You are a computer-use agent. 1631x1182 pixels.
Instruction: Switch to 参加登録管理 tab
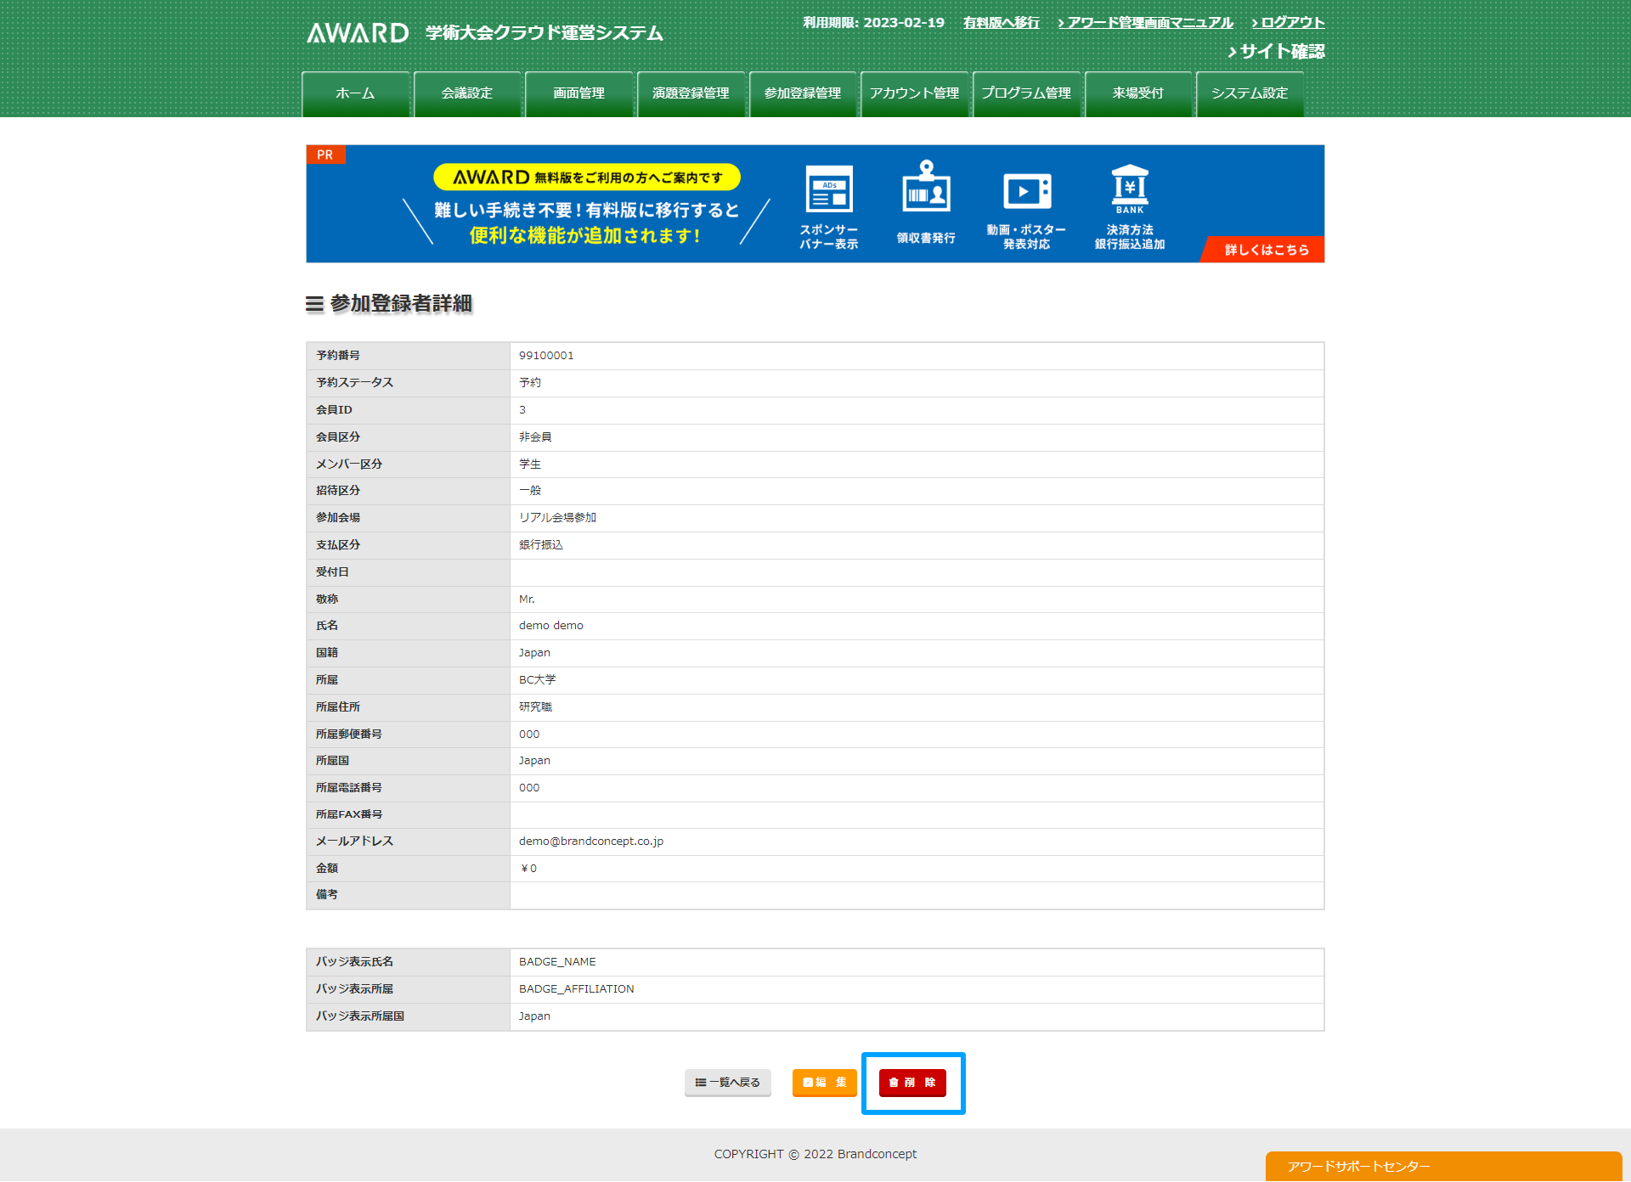click(803, 93)
